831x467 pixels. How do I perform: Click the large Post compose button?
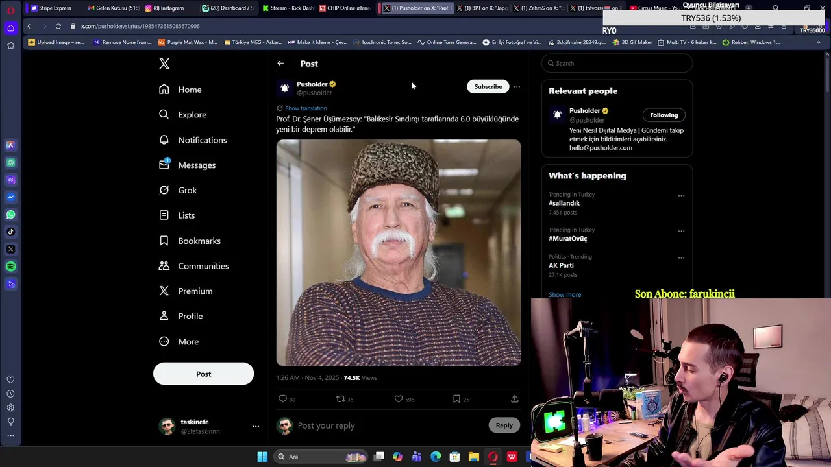click(x=203, y=374)
